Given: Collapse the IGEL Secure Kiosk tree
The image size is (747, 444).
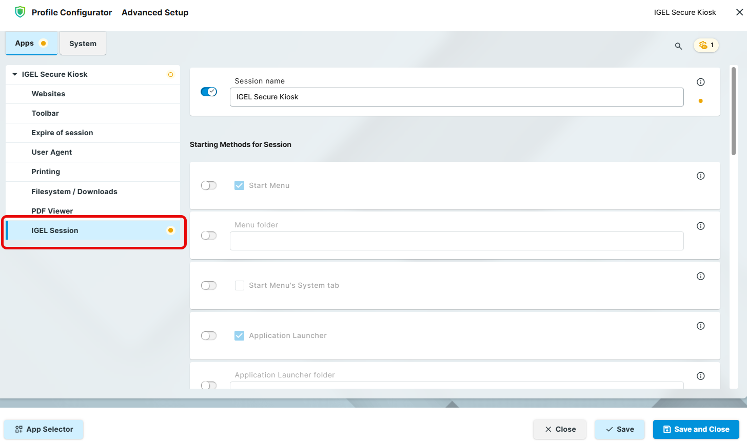Looking at the screenshot, I should [x=15, y=74].
